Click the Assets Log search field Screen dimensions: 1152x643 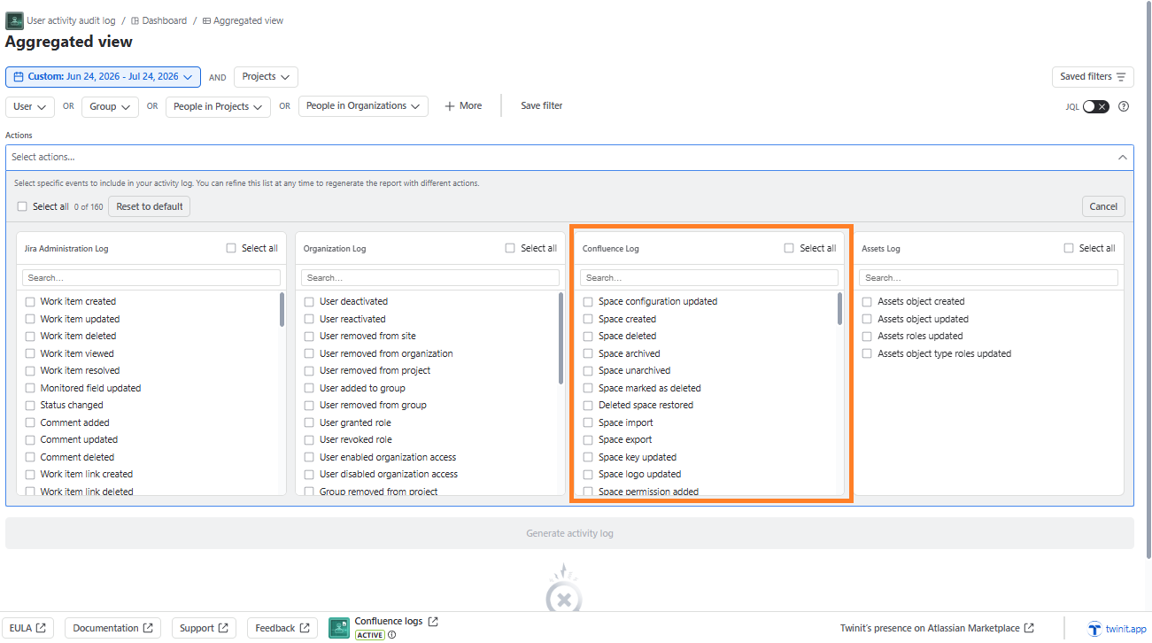click(x=988, y=278)
